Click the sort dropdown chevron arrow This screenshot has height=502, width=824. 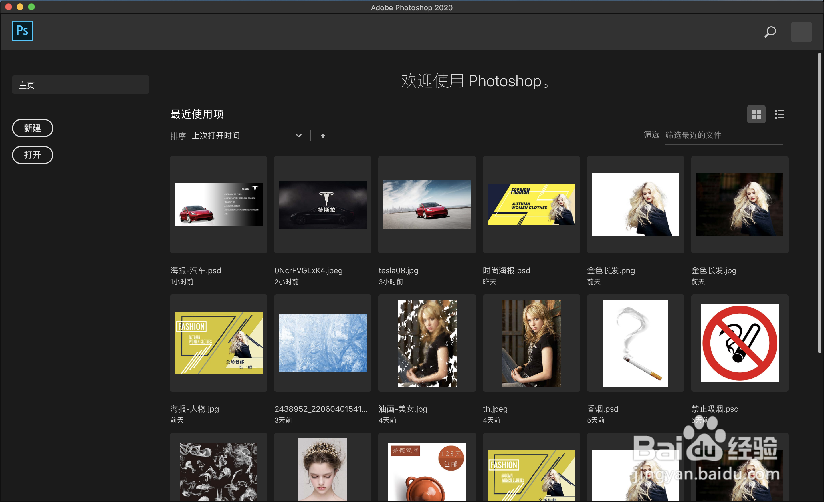coord(299,136)
